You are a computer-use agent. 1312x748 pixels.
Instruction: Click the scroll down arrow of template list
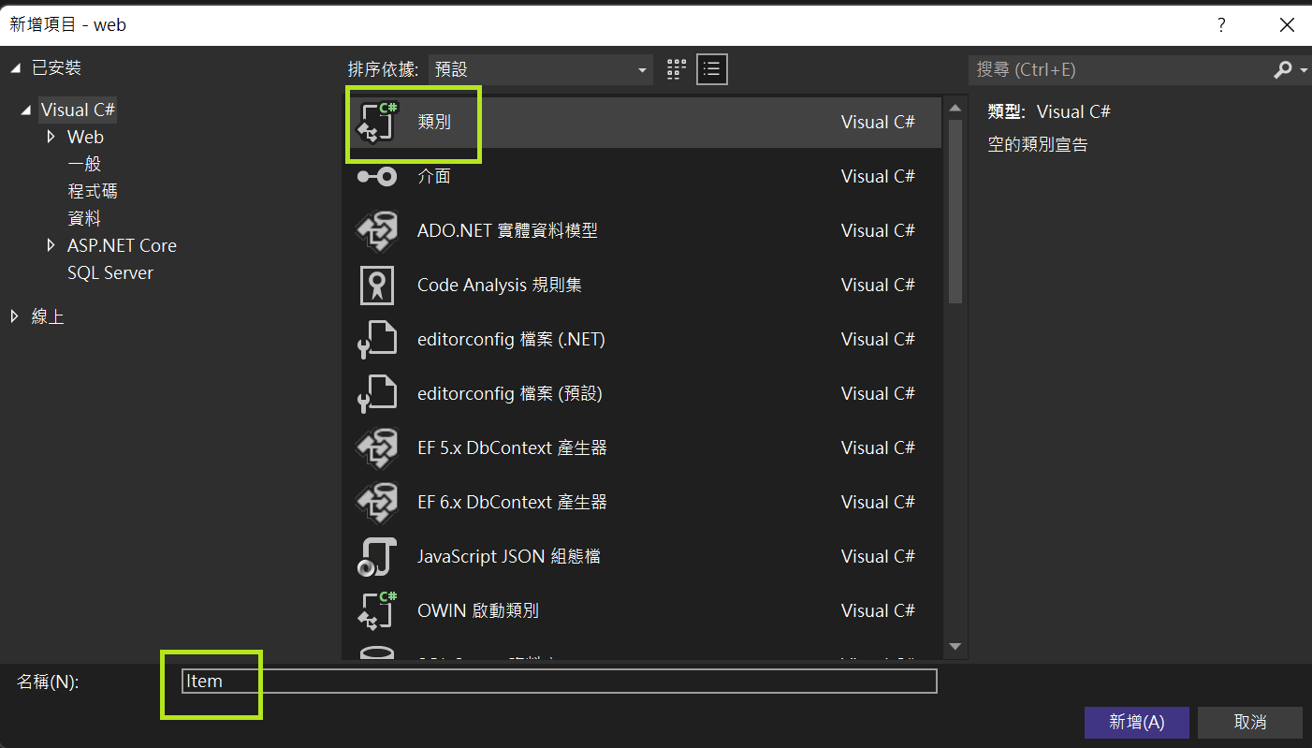click(955, 646)
